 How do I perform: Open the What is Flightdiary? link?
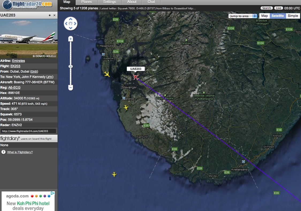(20, 152)
